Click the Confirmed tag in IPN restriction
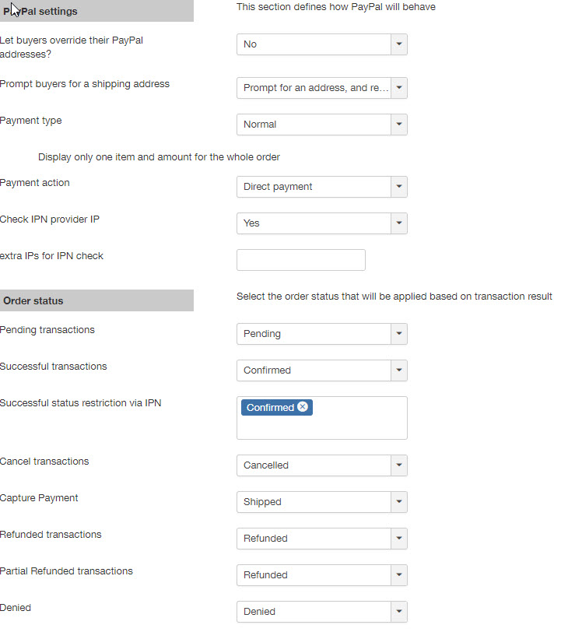Viewport: 568px width, 639px height. point(269,408)
